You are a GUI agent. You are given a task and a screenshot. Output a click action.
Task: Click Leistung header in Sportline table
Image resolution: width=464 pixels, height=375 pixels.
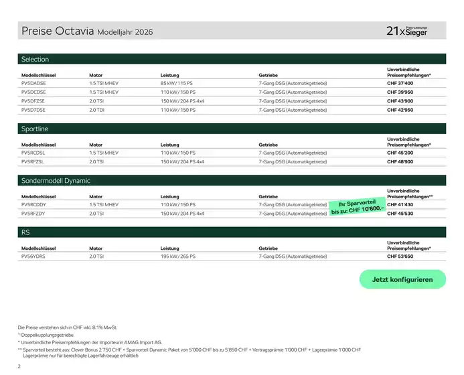170,145
